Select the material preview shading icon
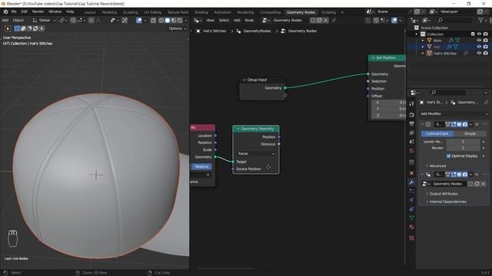Image resolution: width=492 pixels, height=276 pixels. click(174, 21)
